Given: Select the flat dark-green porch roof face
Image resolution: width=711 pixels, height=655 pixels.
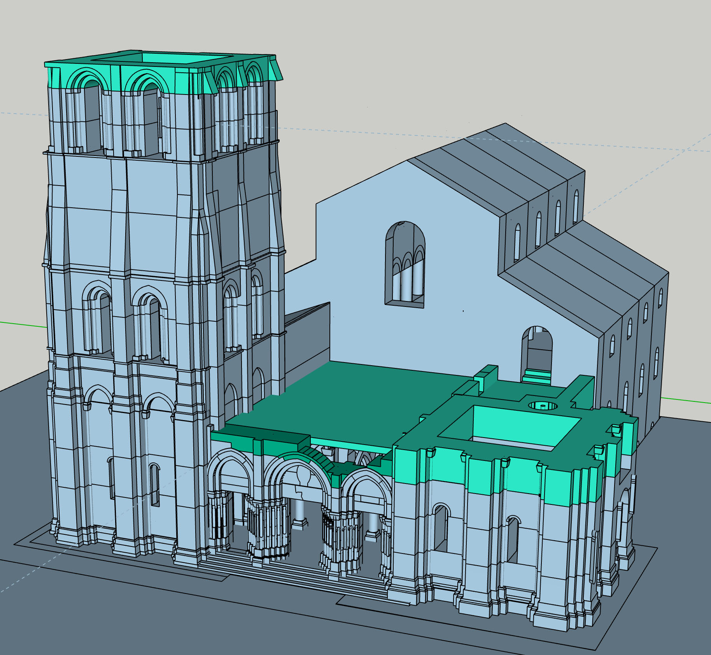Looking at the screenshot, I should point(346,405).
